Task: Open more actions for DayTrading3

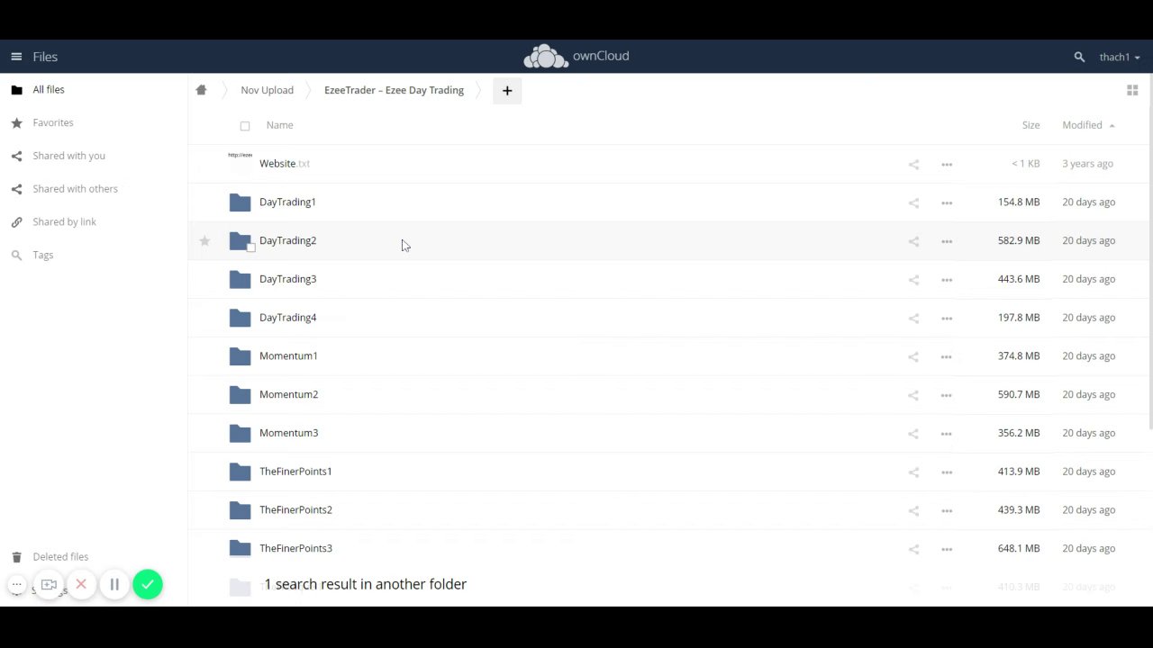Action: tap(947, 280)
